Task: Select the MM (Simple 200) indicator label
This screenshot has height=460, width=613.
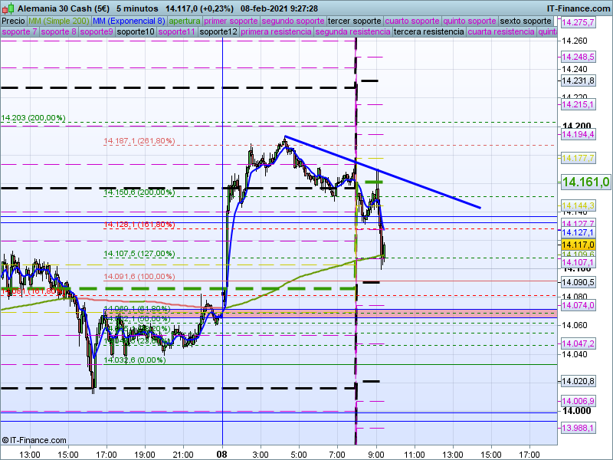Action: [59, 21]
